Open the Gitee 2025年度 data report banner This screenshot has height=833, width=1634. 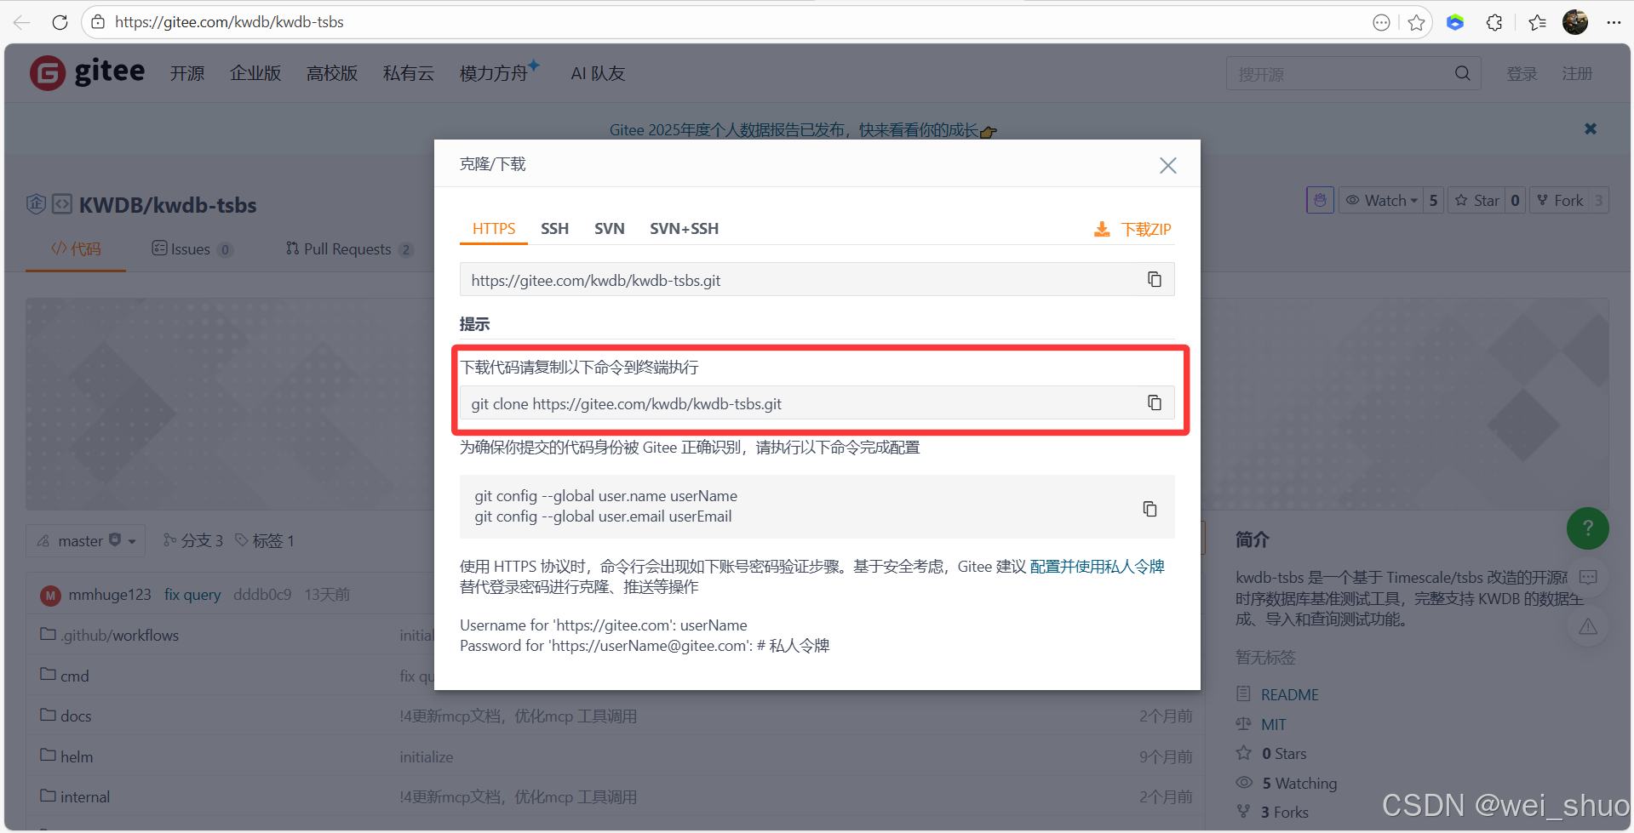pyautogui.click(x=802, y=130)
